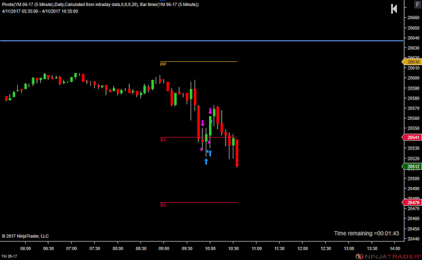The height and width of the screenshot is (260, 422).
Task: Click the Time remaining bar timer text
Action: 367,234
